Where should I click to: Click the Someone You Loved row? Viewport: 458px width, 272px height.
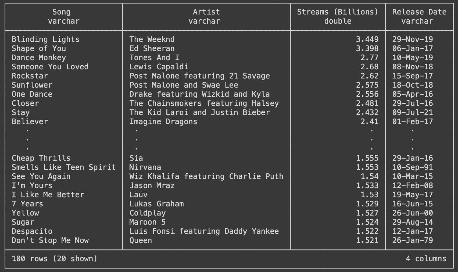pos(50,67)
